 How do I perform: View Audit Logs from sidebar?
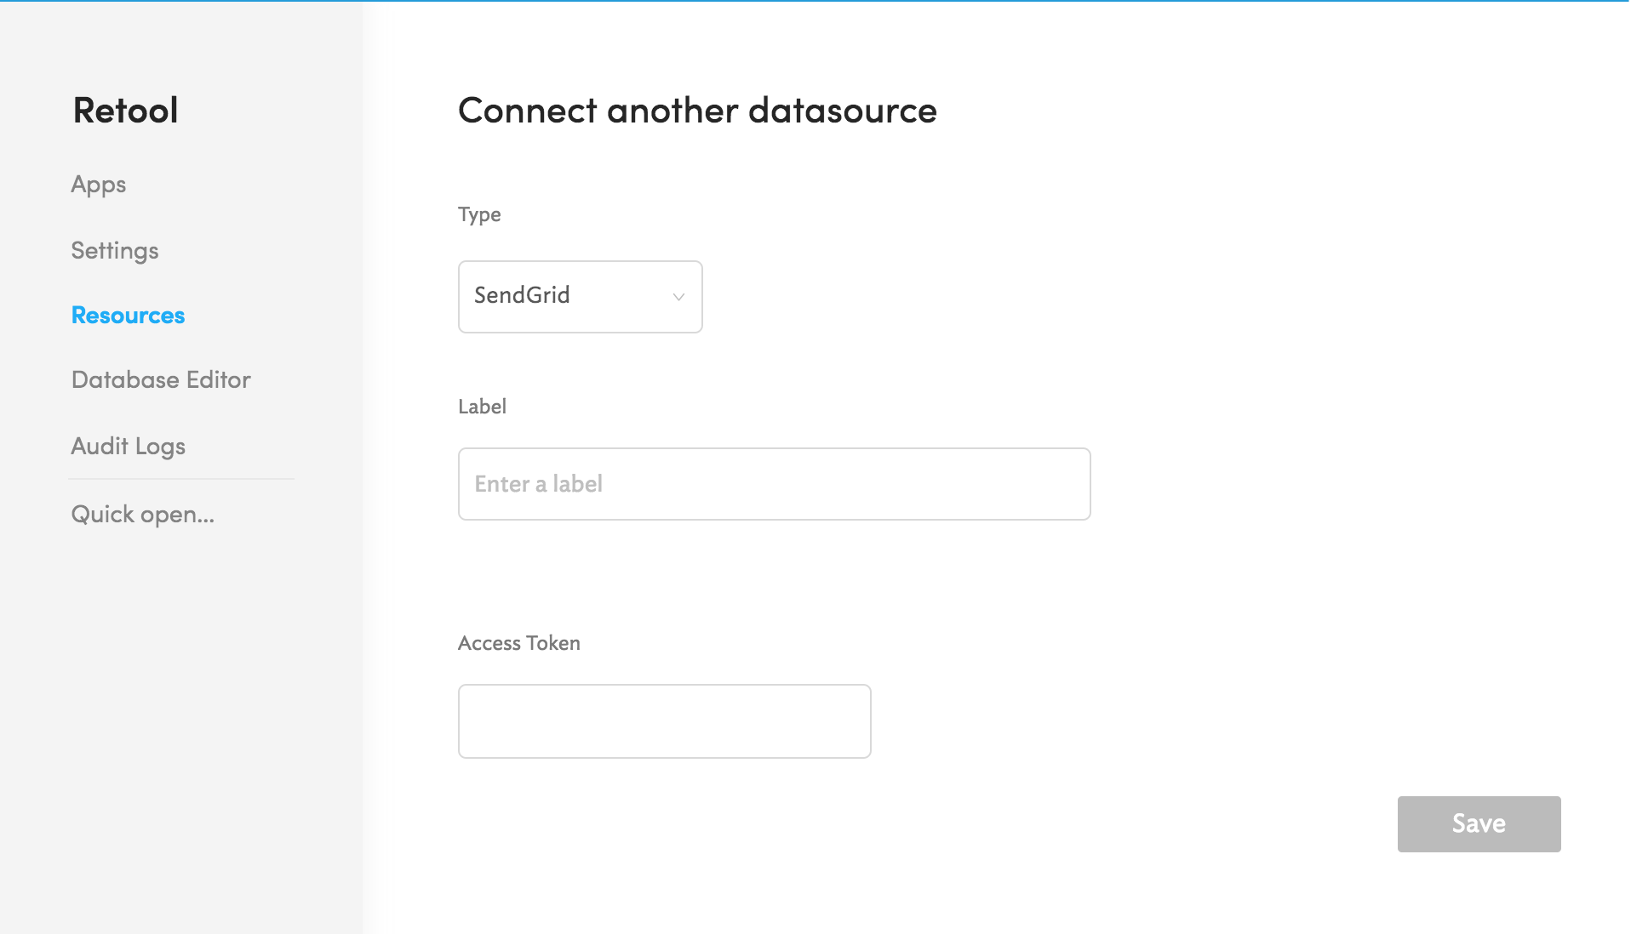(x=128, y=447)
